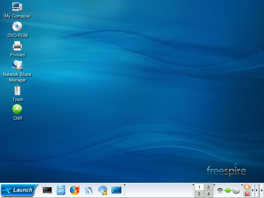Open the Launch menu
The image size is (264, 198).
tap(19, 190)
